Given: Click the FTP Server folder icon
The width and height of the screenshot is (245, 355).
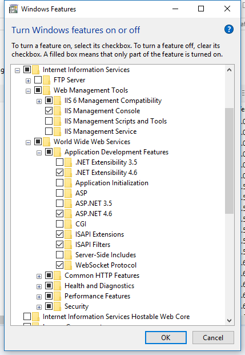Looking at the screenshot, I should 46,80.
